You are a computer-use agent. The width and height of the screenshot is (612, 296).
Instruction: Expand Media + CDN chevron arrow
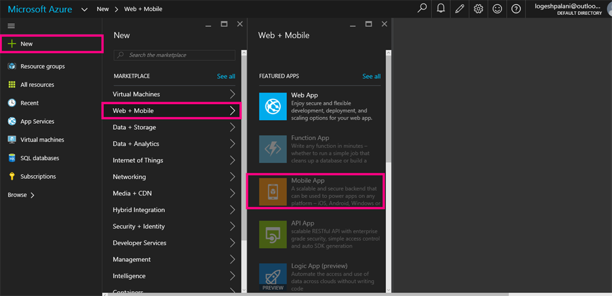pyautogui.click(x=232, y=193)
